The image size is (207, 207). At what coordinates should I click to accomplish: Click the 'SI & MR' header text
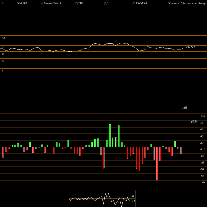pos(22,3)
